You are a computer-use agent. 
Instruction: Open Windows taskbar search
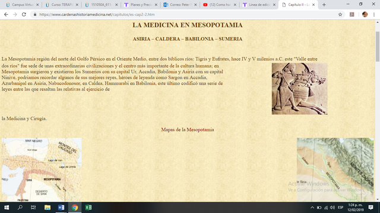pyautogui.click(x=20, y=208)
